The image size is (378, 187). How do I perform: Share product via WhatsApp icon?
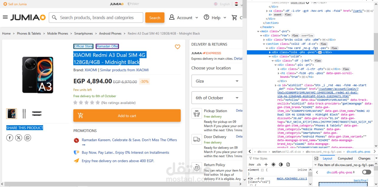pyautogui.click(x=27, y=138)
